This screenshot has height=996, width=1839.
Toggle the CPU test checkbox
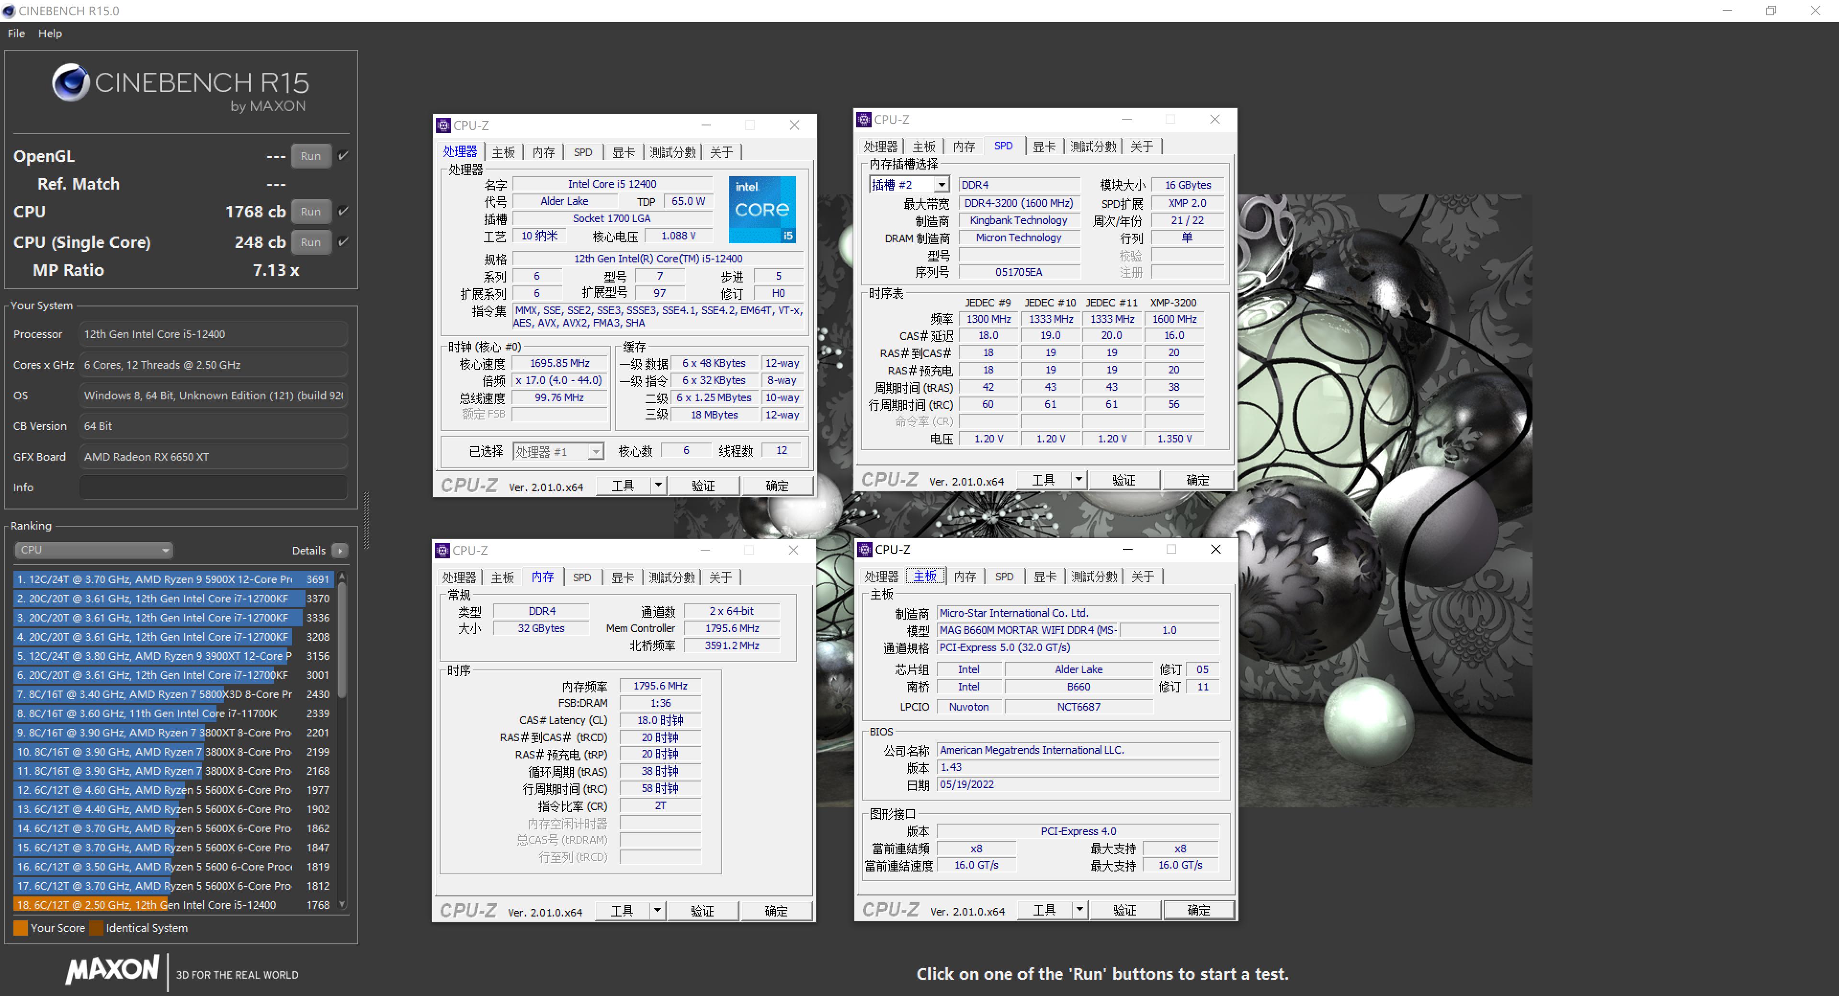343,211
